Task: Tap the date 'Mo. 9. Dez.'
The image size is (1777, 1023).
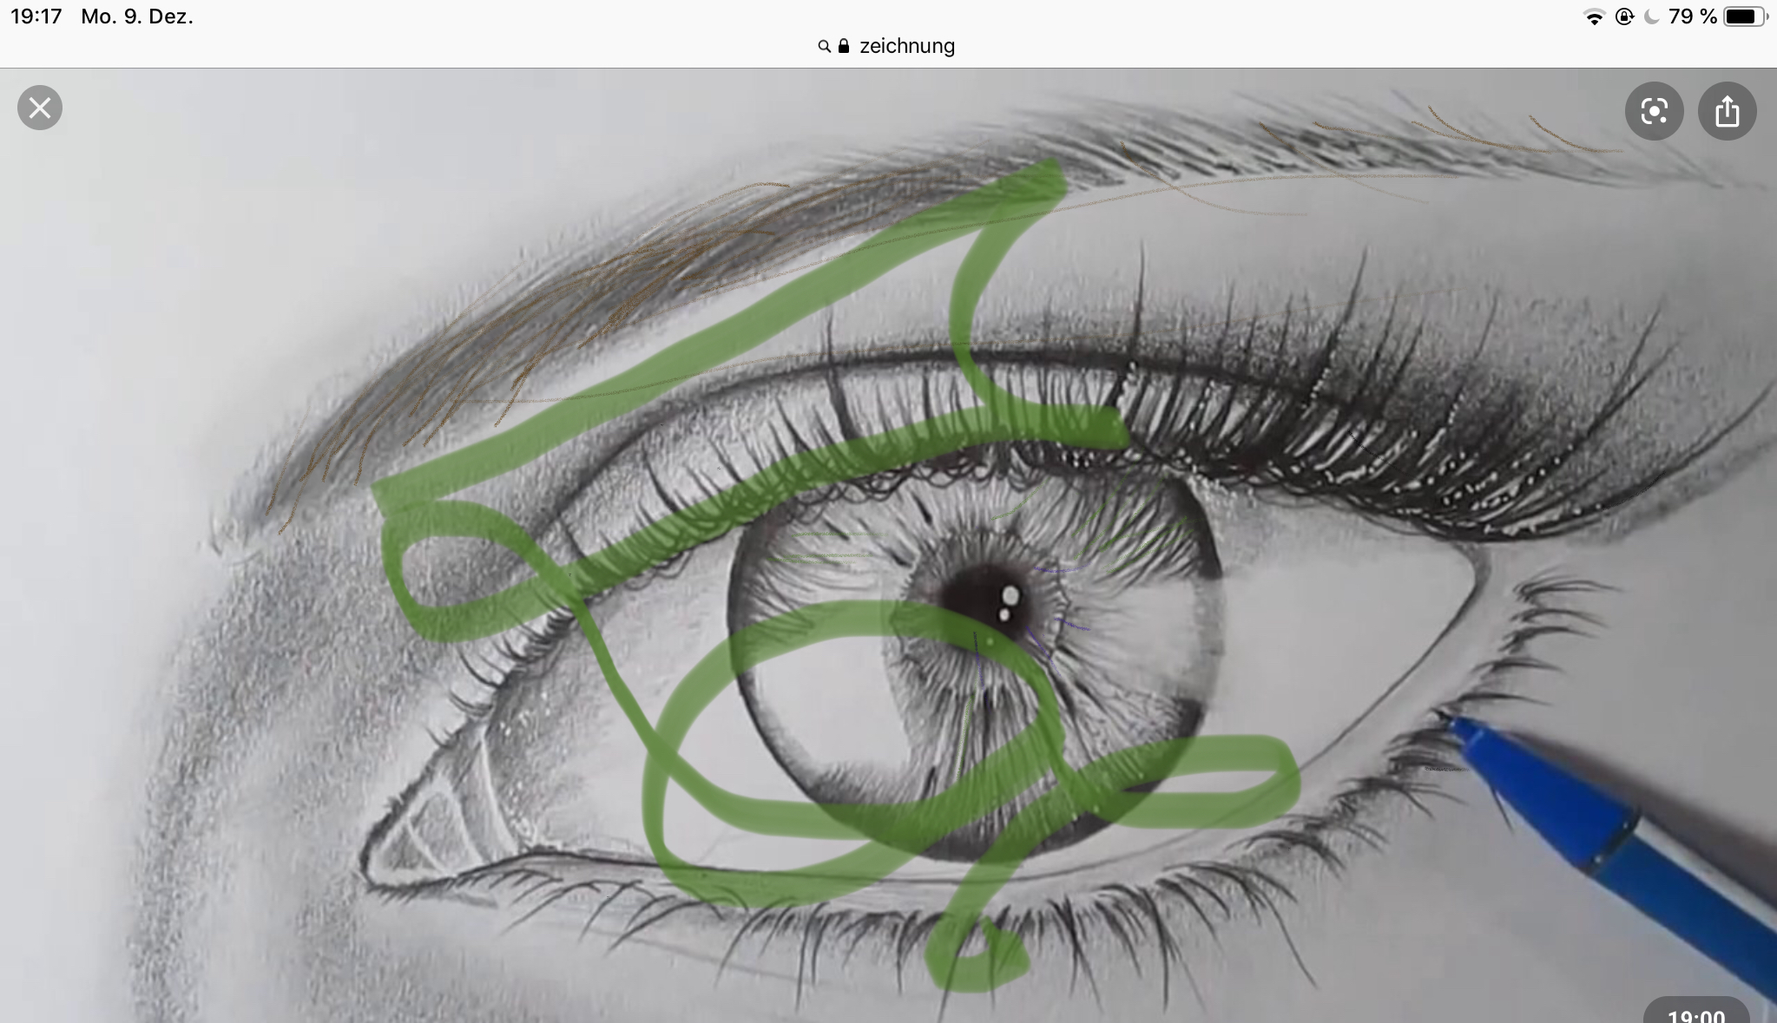Action: (137, 17)
